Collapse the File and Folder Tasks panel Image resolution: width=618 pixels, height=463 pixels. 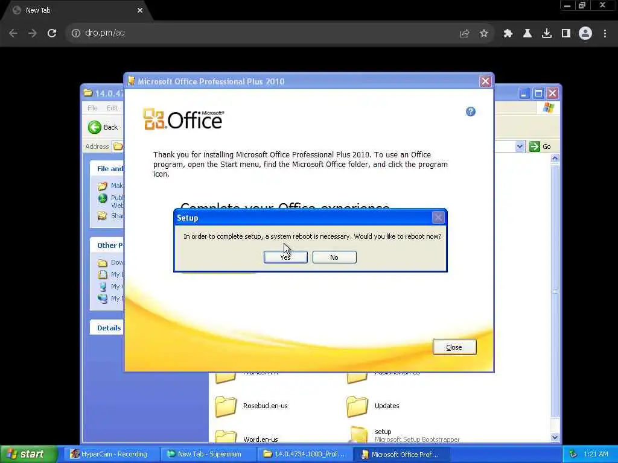tap(106, 169)
